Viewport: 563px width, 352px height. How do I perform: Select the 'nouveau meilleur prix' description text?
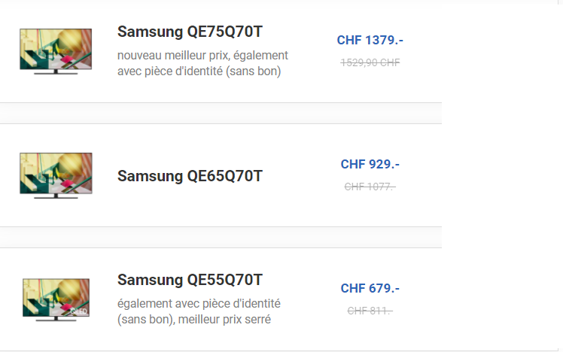click(173, 55)
